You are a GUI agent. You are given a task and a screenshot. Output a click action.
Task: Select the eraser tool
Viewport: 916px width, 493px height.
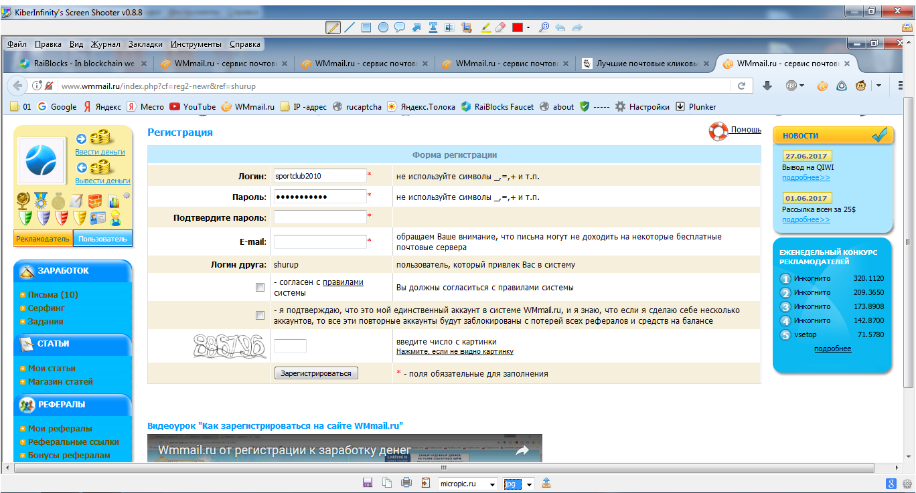tap(500, 27)
